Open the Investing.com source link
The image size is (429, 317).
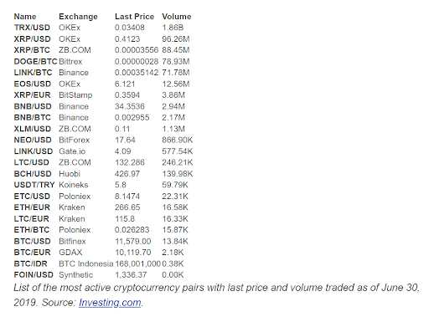(110, 303)
